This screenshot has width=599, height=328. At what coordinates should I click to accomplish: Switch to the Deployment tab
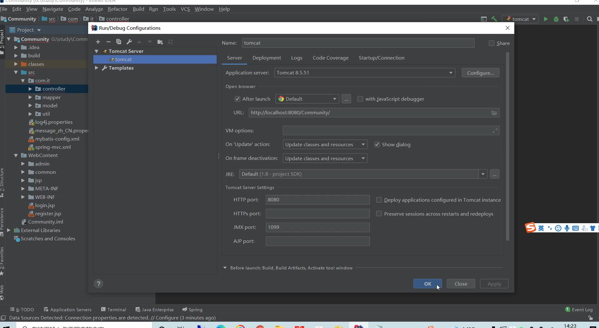click(267, 58)
